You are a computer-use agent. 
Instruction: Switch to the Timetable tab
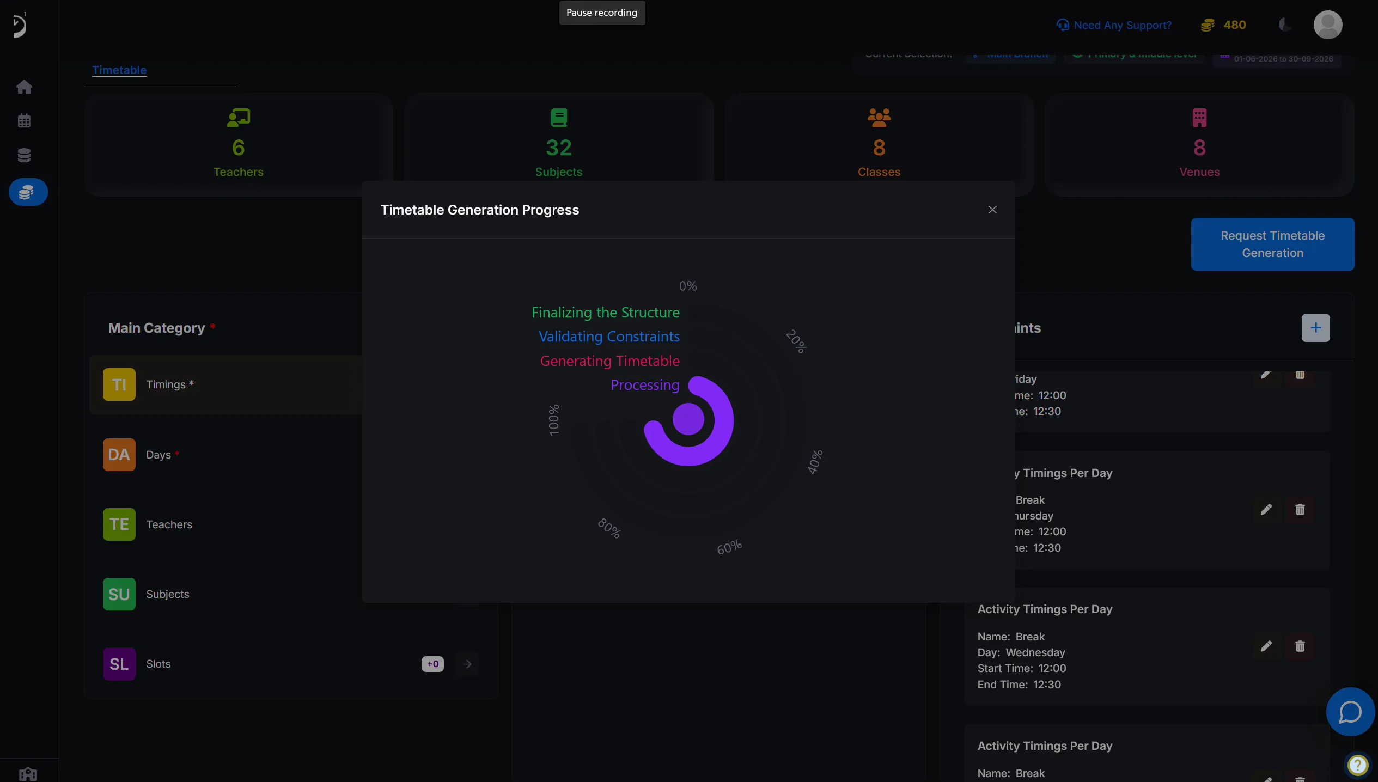[119, 70]
